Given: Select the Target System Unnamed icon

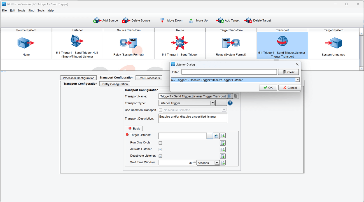Looking at the screenshot, I should [333, 43].
